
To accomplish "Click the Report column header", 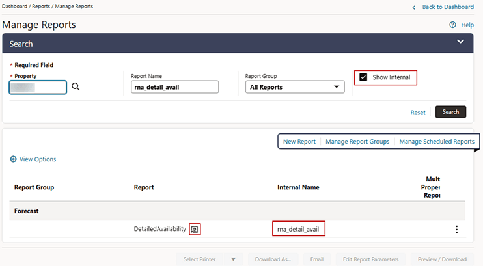I will [x=144, y=187].
